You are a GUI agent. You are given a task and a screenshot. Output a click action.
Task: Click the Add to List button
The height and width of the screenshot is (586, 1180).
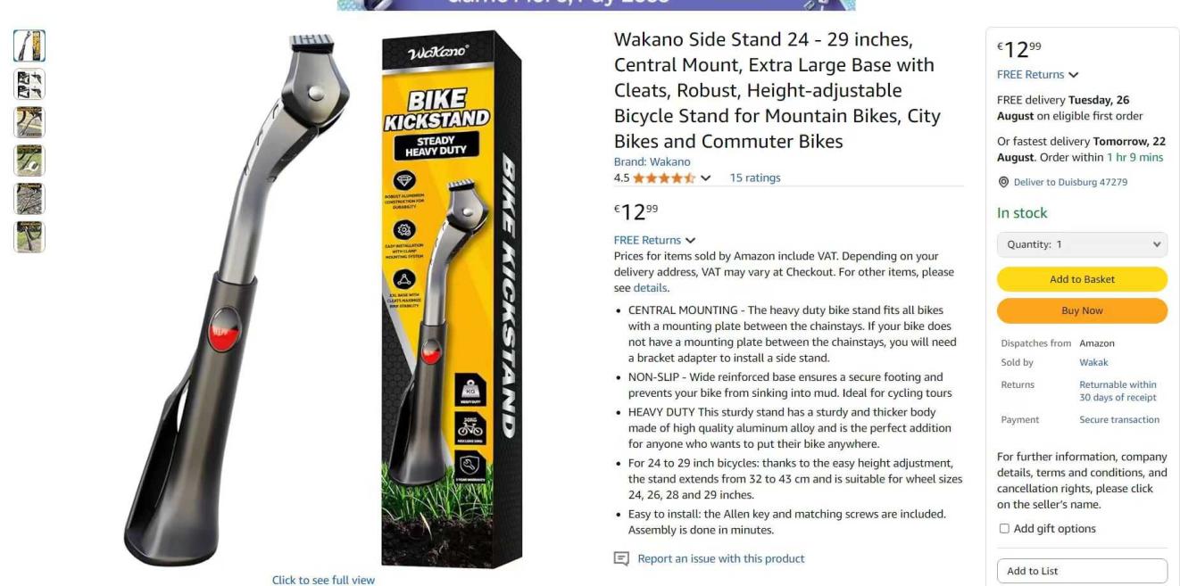point(1082,571)
